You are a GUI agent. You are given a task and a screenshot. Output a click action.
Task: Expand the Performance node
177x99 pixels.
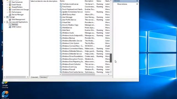coord(7,12)
